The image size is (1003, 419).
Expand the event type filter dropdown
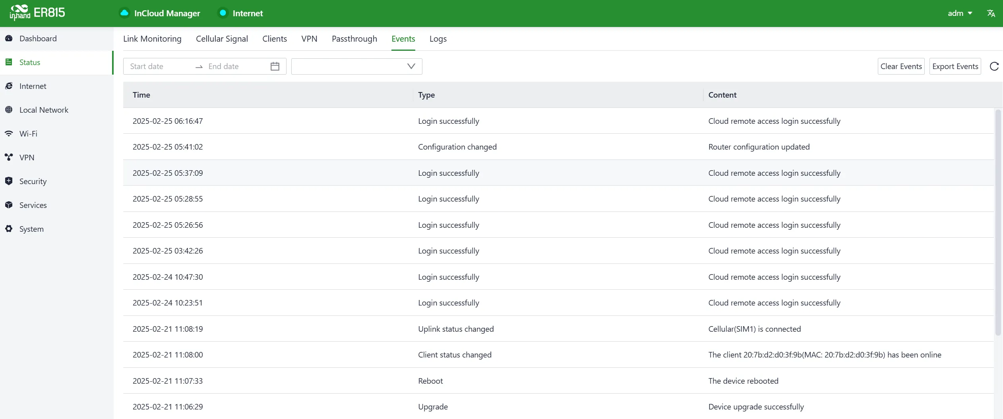356,66
